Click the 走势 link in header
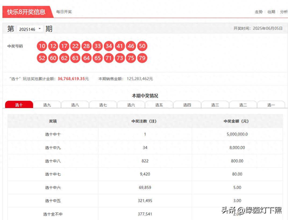Screen dimensions: 288x220 click(258, 12)
